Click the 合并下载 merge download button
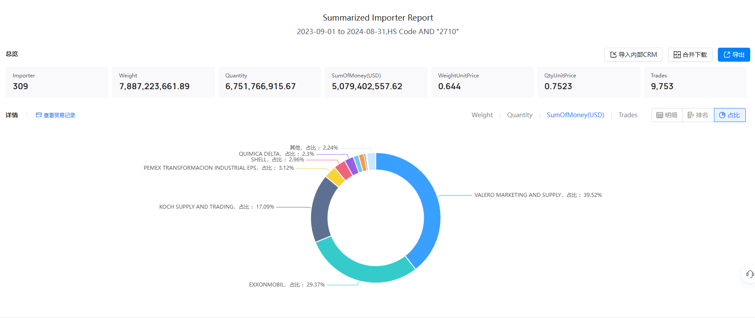This screenshot has width=755, height=318. (690, 55)
